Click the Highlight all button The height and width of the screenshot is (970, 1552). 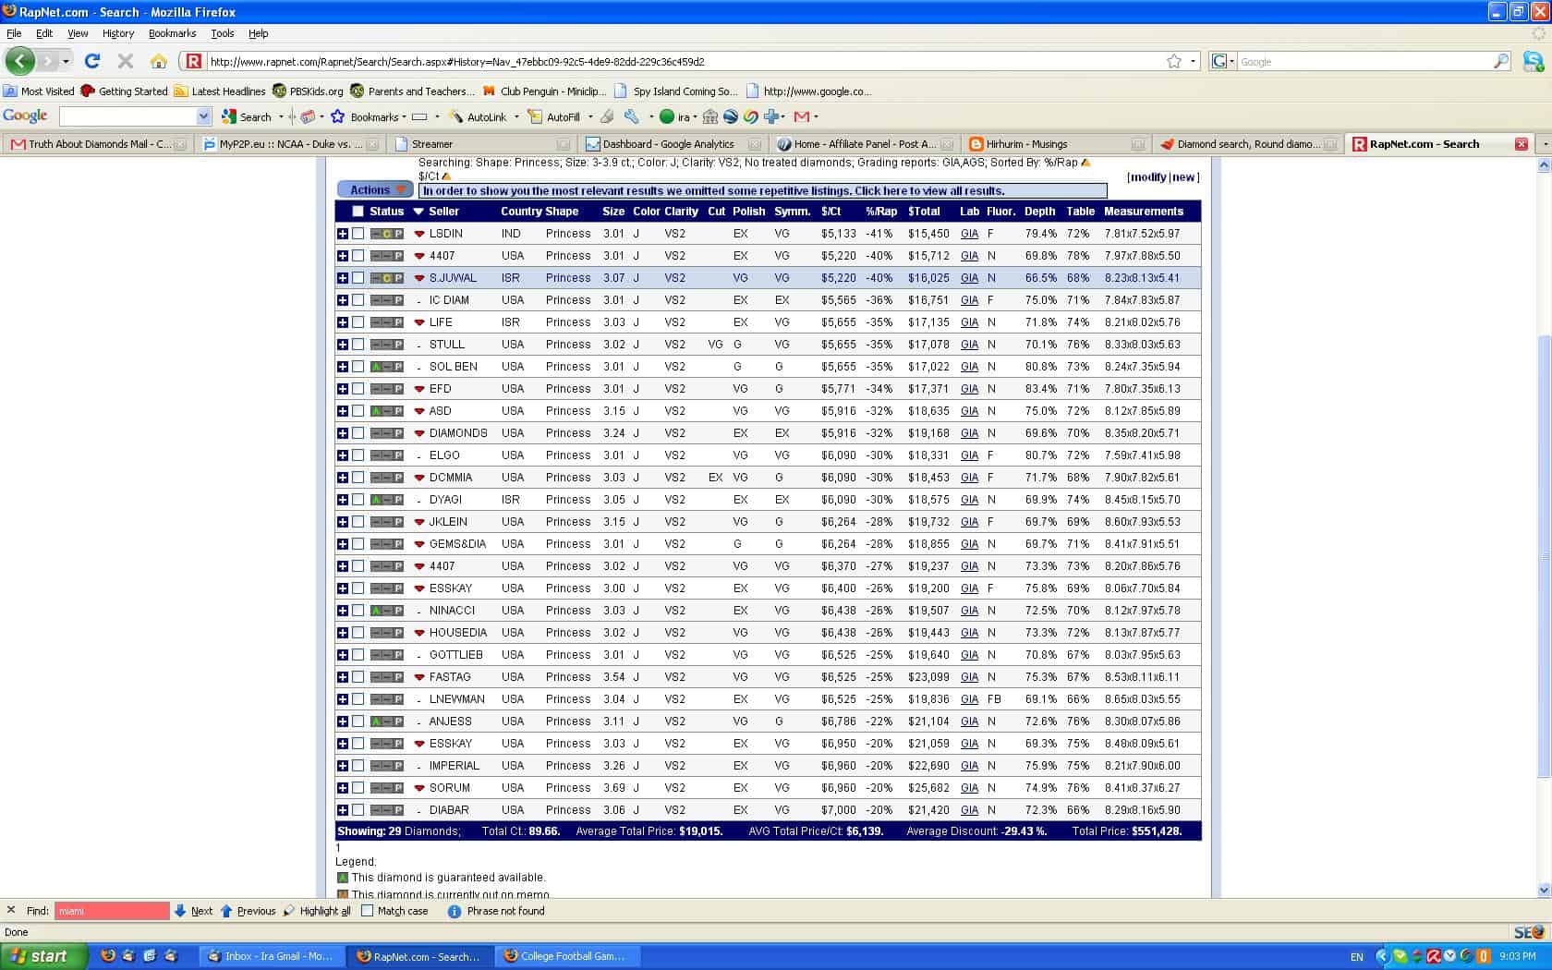(317, 911)
